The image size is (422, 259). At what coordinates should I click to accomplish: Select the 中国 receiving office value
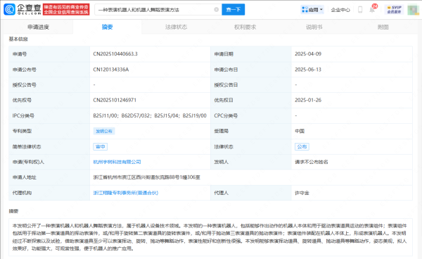(300, 131)
